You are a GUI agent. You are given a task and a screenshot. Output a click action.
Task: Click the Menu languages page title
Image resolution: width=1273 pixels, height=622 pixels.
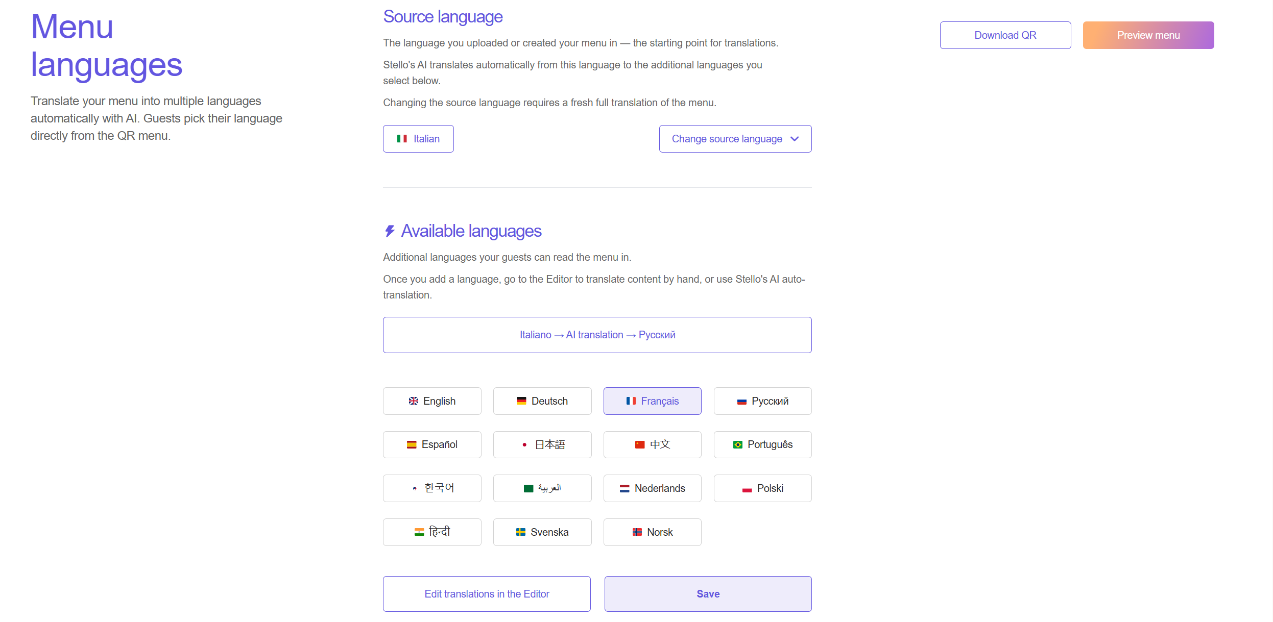point(106,45)
